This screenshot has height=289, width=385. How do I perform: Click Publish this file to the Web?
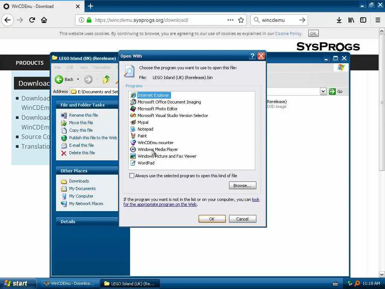(x=93, y=138)
